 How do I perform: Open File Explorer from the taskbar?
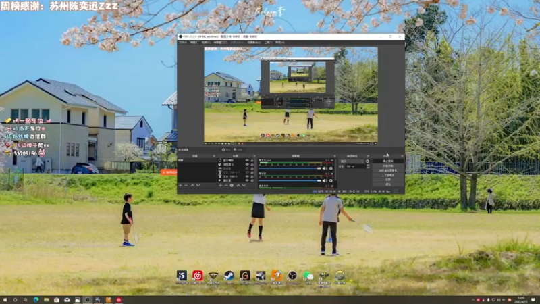click(x=46, y=300)
